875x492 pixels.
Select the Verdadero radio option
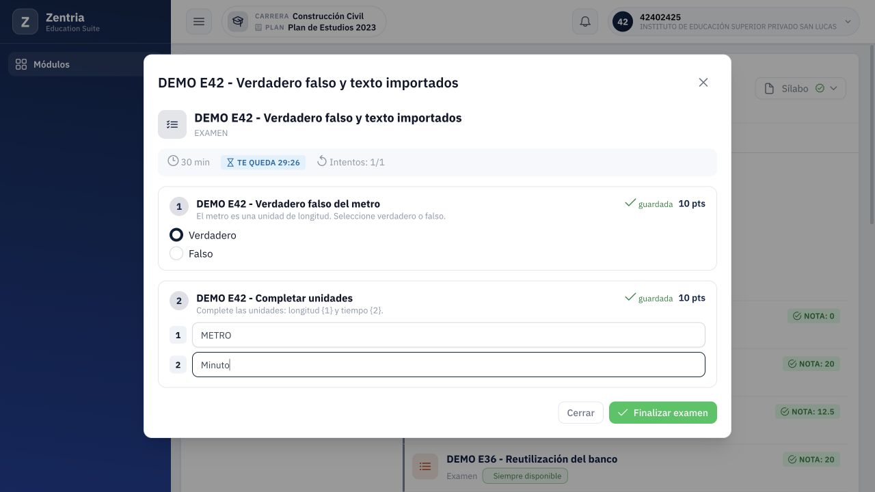click(x=176, y=235)
